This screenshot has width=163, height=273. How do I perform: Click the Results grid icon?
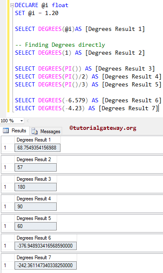click(x=6, y=131)
